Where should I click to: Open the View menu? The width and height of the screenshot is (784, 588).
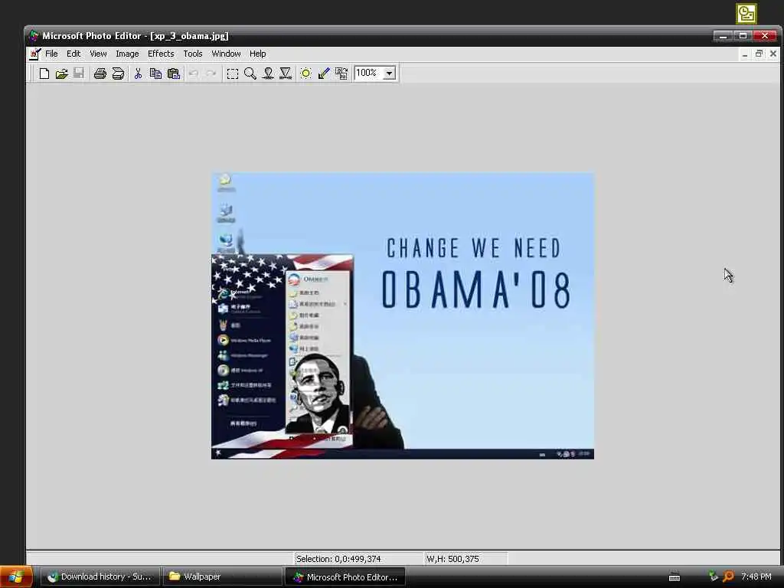[x=98, y=54]
